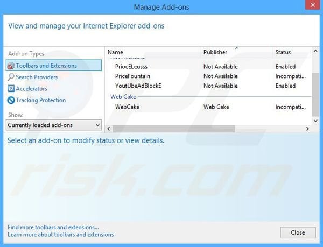Click the vertical scrollbar thumb
The width and height of the screenshot is (323, 247).
pyautogui.click(x=315, y=95)
